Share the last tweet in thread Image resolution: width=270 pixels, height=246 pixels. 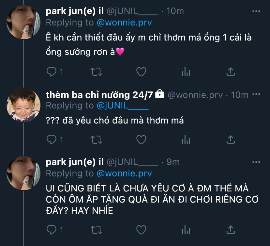[231, 230]
